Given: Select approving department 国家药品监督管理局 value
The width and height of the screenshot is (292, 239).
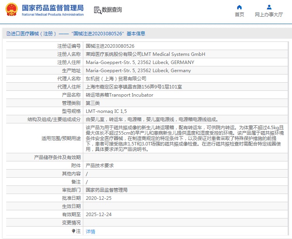Looking at the screenshot, I should coord(106,190).
